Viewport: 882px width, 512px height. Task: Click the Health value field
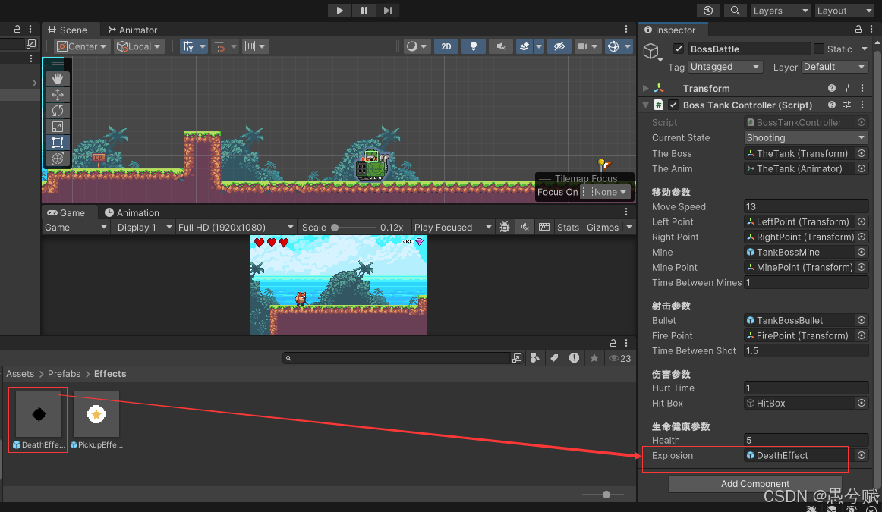pos(806,440)
